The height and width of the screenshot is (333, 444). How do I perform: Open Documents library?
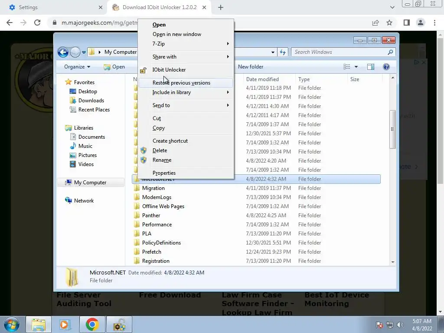click(x=88, y=137)
